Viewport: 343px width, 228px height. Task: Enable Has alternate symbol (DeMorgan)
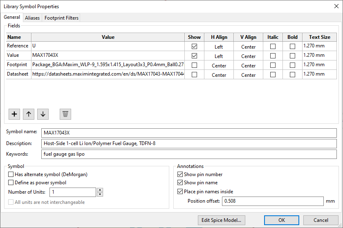coord(11,174)
